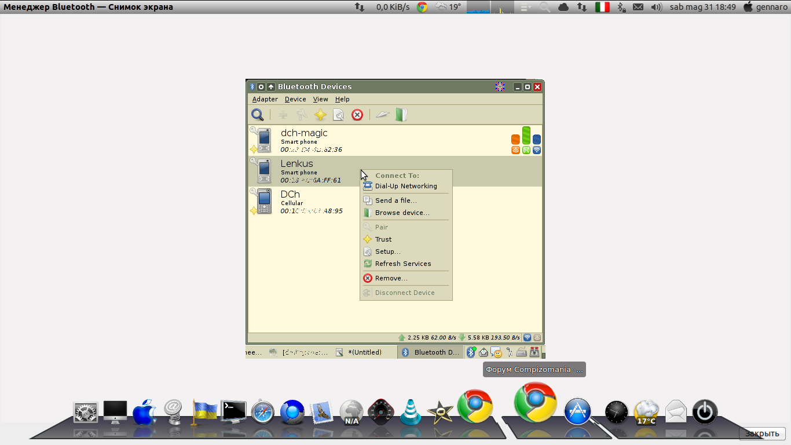
Task: Click the Setup icon in Bluetooth toolbar
Action: point(339,115)
